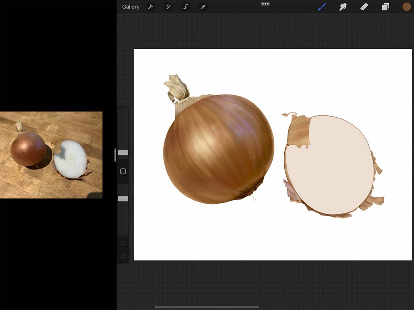Open Adjustments with the magic wand icon
This screenshot has width=414, height=310.
coord(168,7)
